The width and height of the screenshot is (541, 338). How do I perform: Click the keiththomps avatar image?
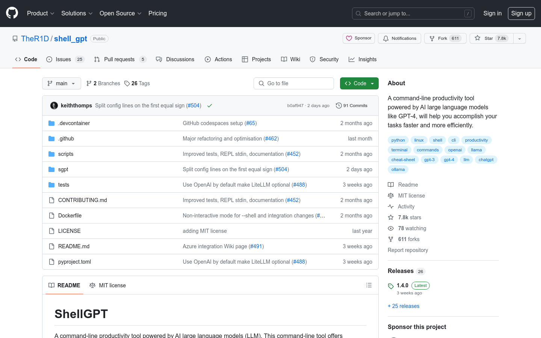click(54, 106)
